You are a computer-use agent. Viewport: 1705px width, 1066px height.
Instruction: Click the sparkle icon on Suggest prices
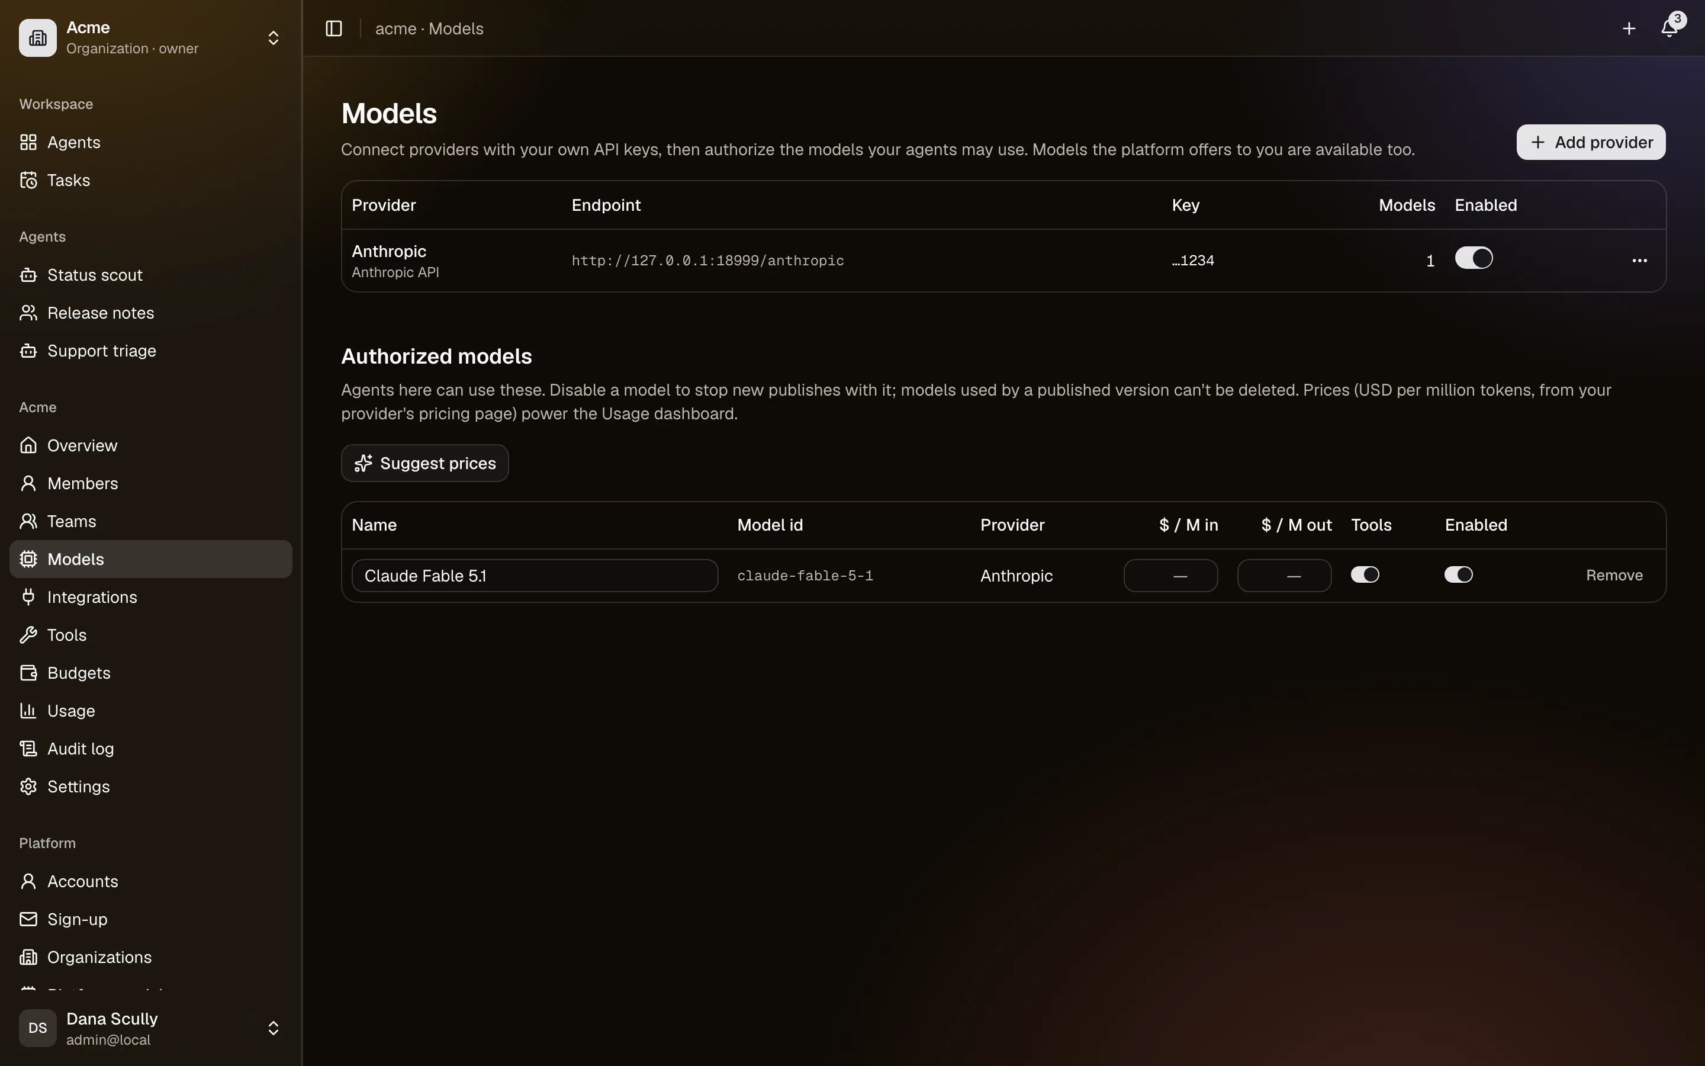363,463
